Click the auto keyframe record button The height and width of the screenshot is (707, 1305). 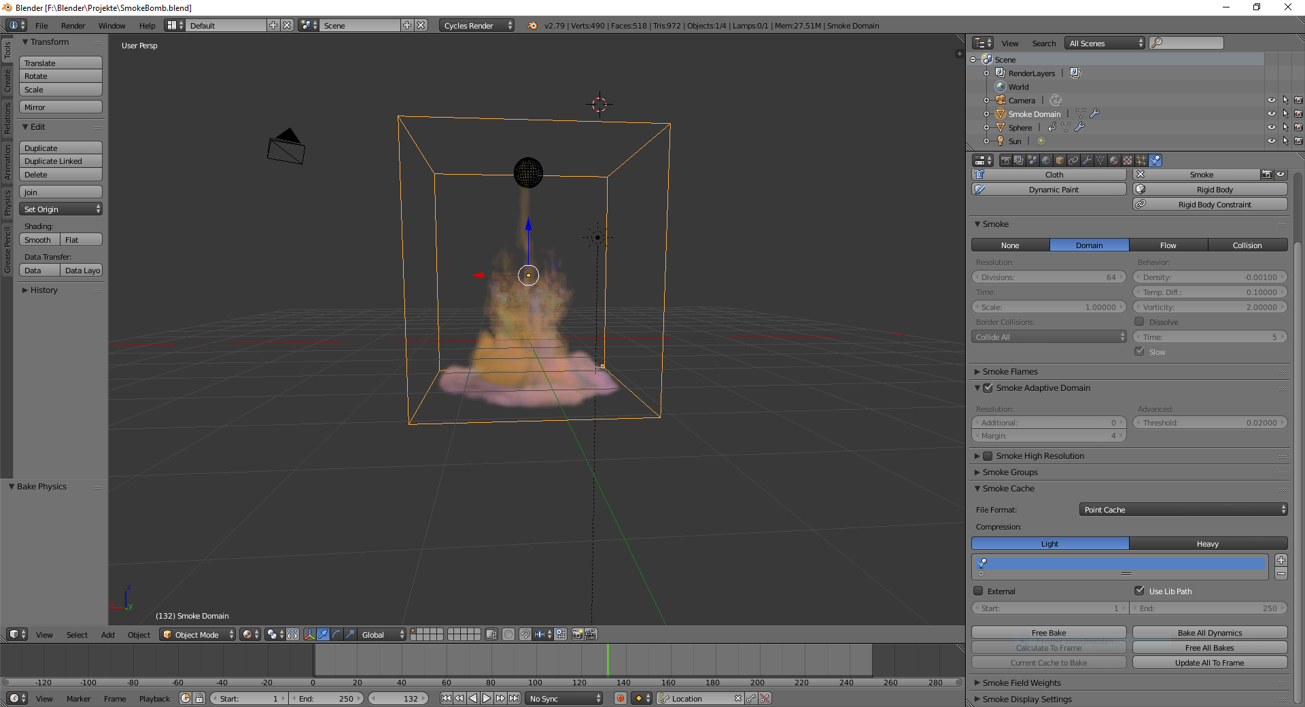[621, 698]
